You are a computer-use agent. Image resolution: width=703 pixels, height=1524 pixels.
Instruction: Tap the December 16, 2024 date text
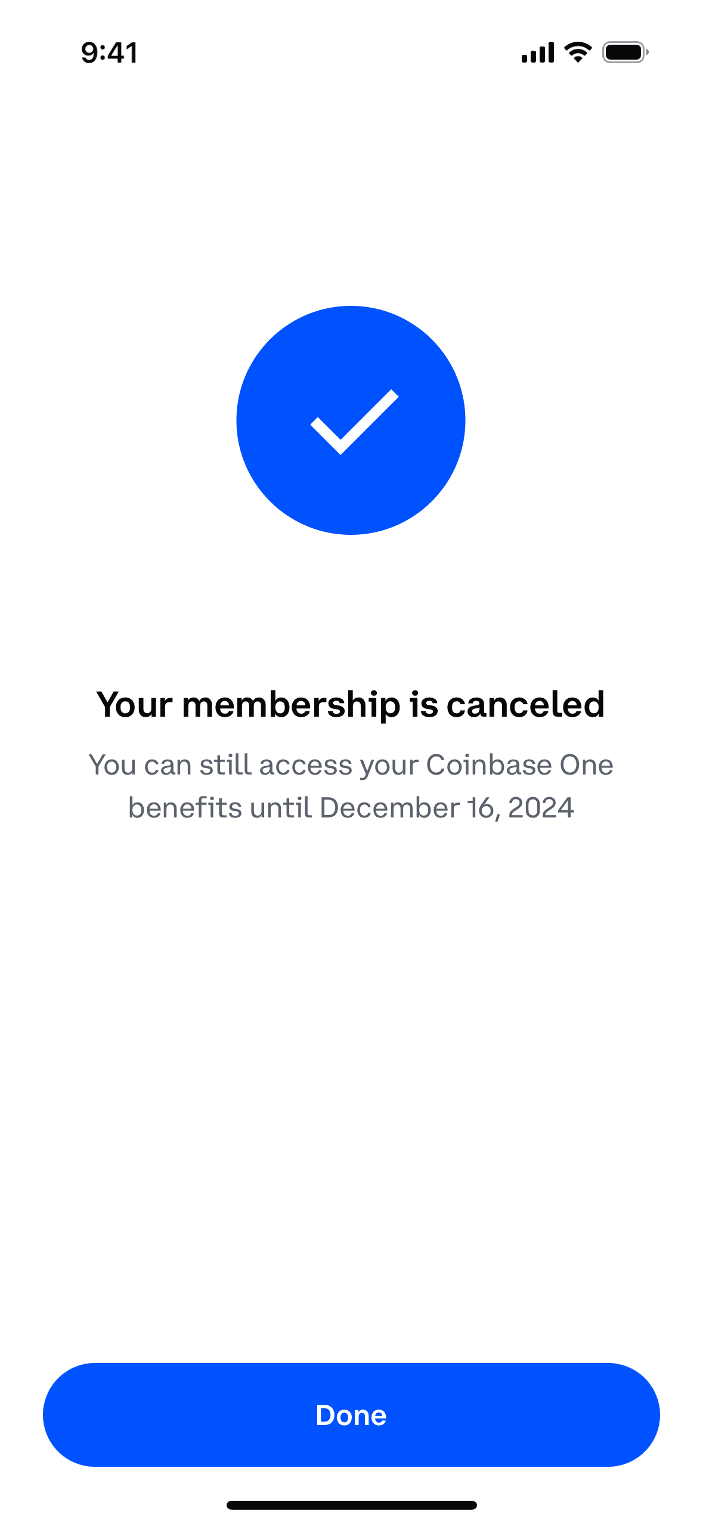click(x=447, y=808)
